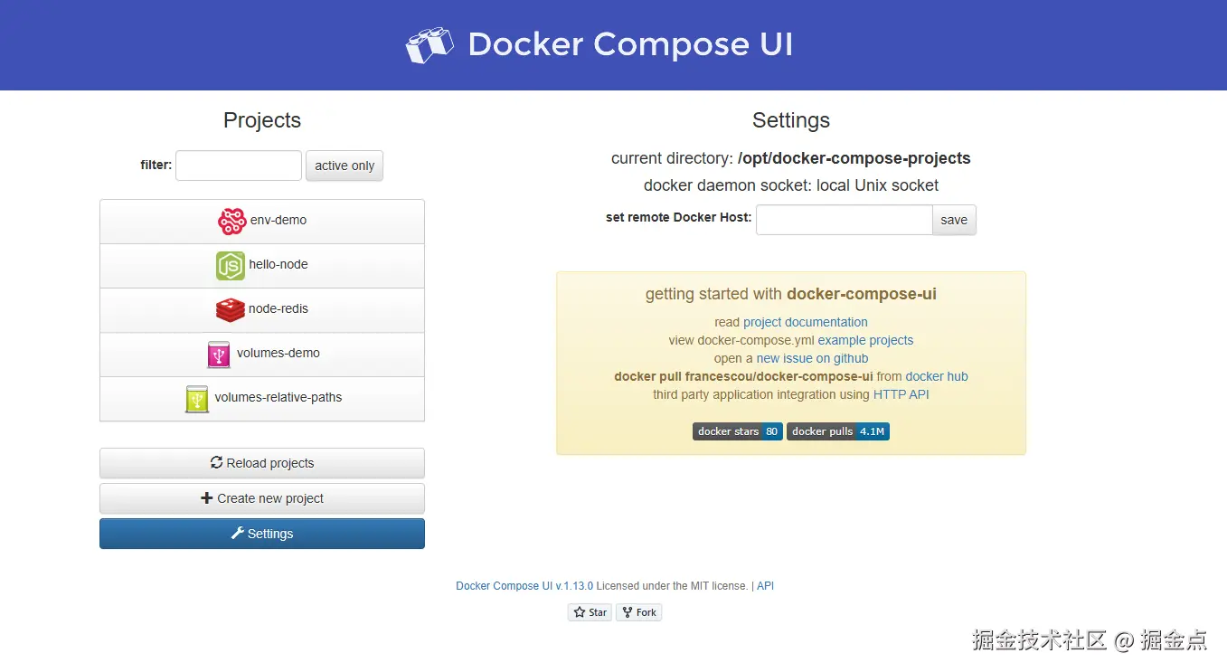Image resolution: width=1227 pixels, height=672 pixels.
Task: Click the Docker Compose UI logo icon
Action: [x=429, y=45]
